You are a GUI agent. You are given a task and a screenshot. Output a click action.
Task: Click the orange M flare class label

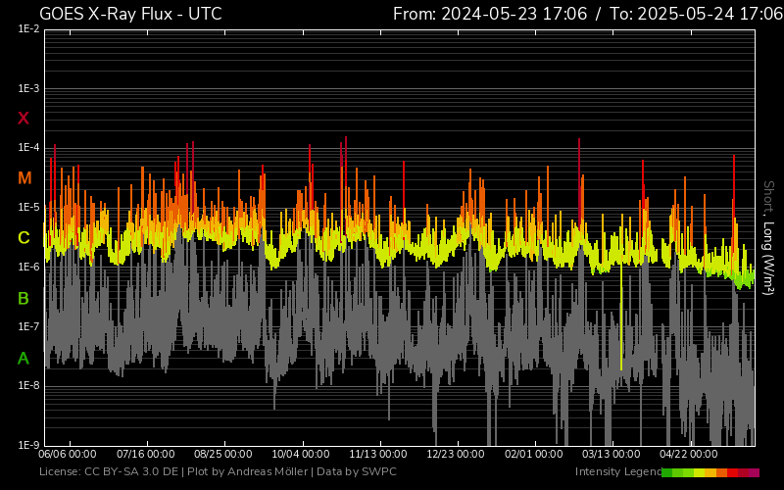[x=24, y=178]
